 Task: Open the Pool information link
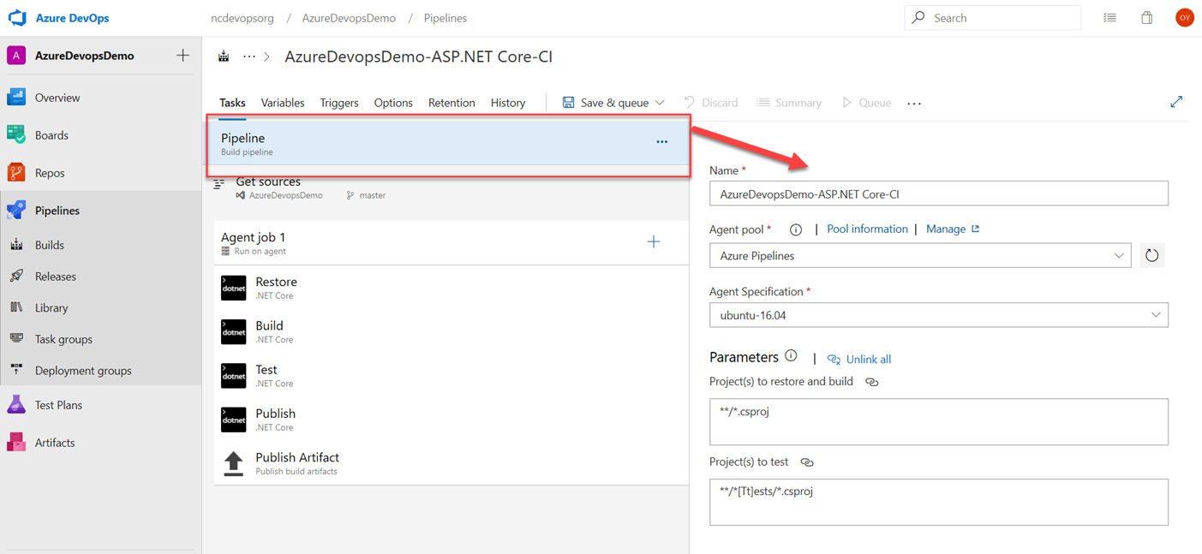(x=867, y=229)
